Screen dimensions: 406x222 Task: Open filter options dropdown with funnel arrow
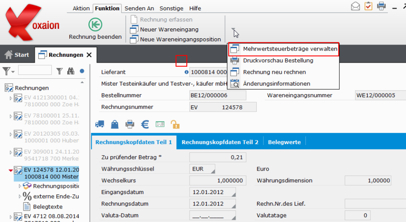[x=9, y=71]
